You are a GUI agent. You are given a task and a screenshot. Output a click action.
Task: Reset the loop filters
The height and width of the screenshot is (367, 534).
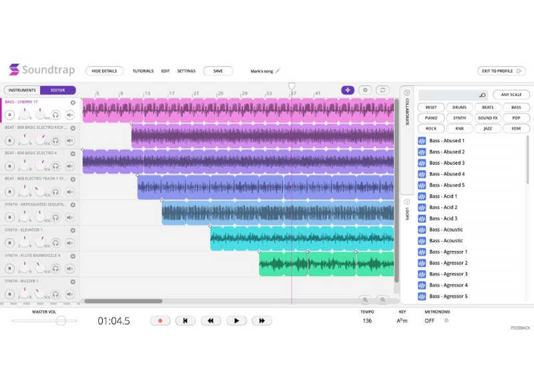click(x=431, y=107)
